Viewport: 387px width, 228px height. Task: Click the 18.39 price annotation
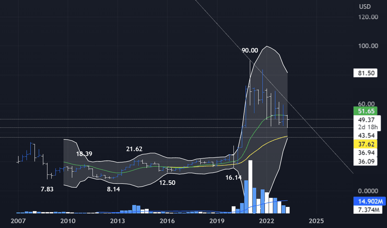(84, 154)
